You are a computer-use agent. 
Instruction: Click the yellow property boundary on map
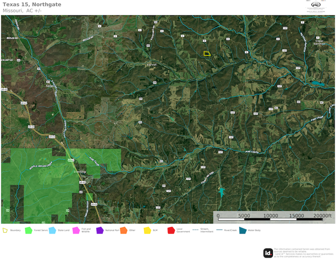[x=206, y=54]
